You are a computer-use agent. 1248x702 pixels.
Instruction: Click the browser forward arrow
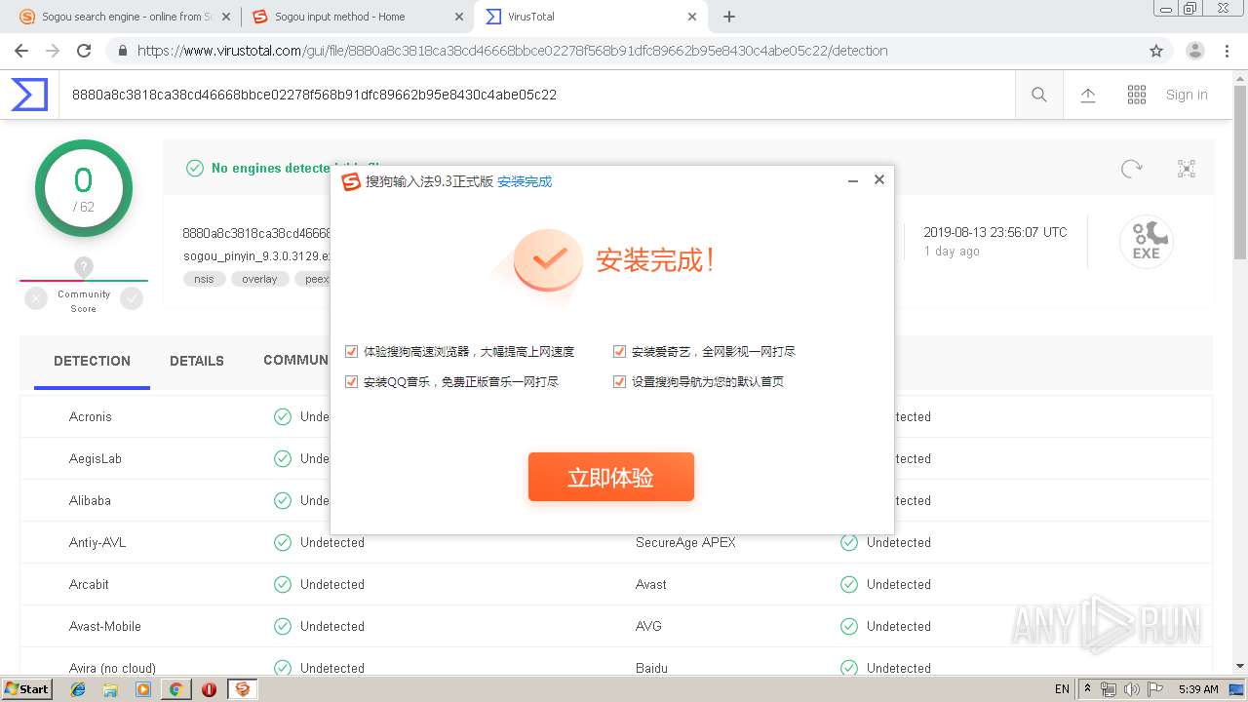click(x=53, y=51)
